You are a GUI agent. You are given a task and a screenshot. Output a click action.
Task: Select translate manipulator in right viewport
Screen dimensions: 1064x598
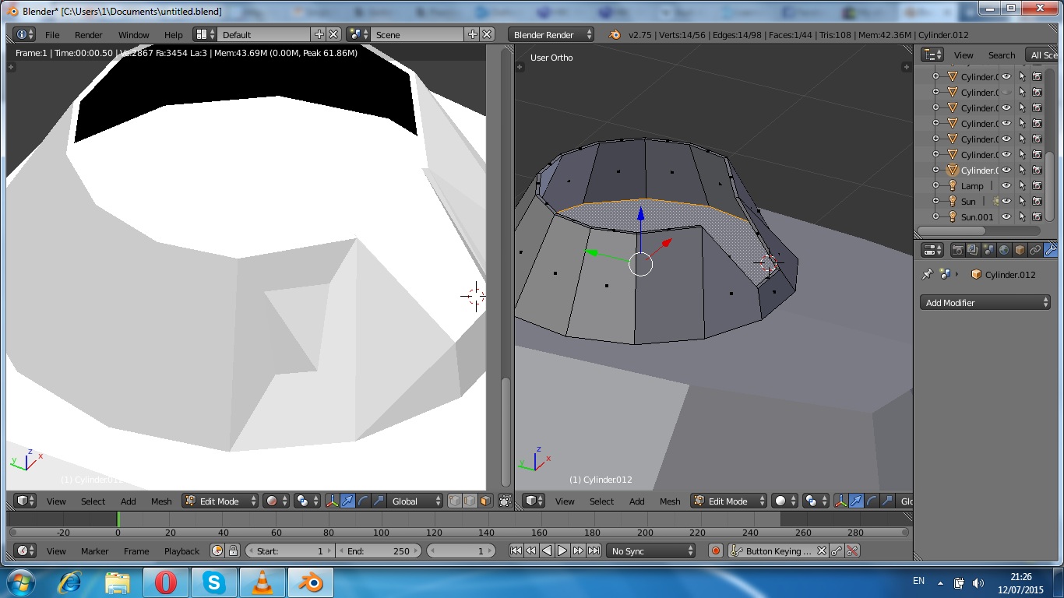coord(856,501)
